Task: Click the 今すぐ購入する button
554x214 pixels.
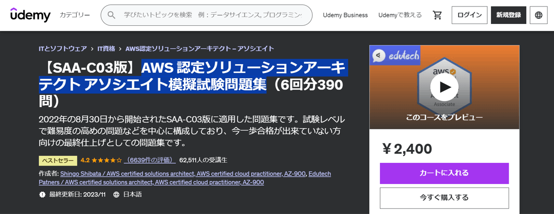Action: click(x=444, y=198)
